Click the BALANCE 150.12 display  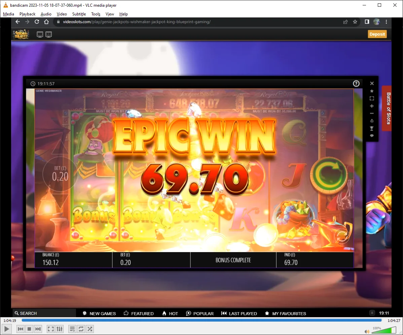point(74,260)
